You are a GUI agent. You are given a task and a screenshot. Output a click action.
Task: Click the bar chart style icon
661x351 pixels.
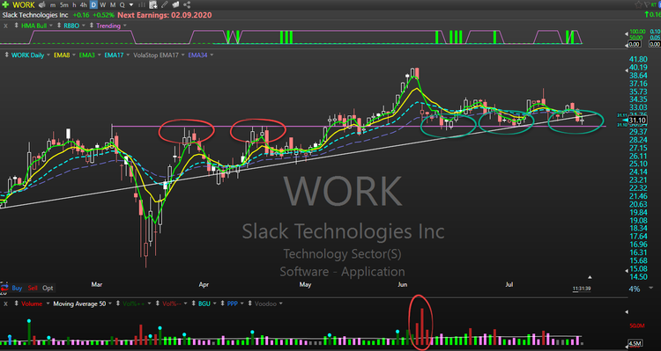point(142,5)
